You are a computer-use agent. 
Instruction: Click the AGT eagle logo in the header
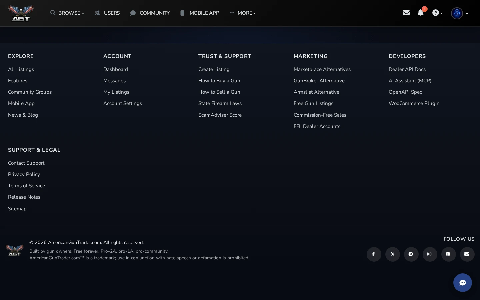click(21, 13)
